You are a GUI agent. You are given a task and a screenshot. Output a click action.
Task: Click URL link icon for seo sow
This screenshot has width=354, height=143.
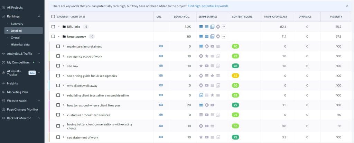pos(161,66)
